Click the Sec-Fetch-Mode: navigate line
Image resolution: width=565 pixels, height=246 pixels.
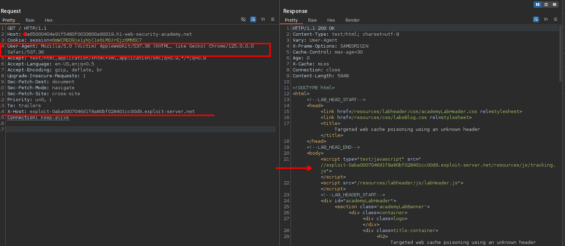(x=41, y=88)
